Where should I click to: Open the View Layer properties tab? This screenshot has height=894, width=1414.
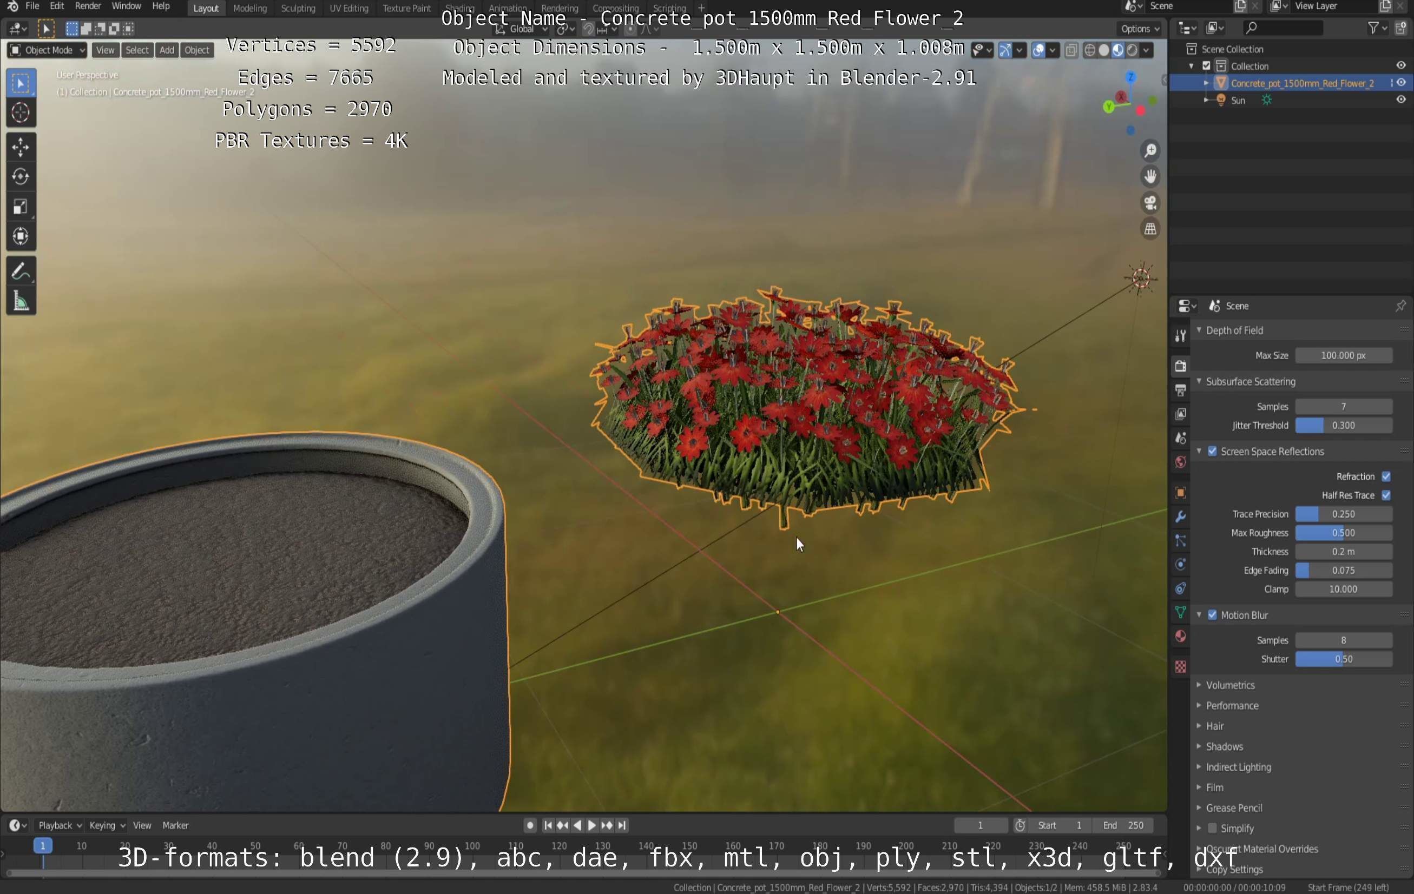[x=1180, y=414]
